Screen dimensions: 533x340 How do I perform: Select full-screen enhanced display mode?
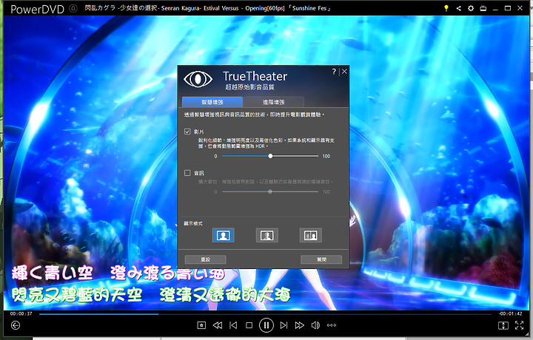pyautogui.click(x=224, y=235)
